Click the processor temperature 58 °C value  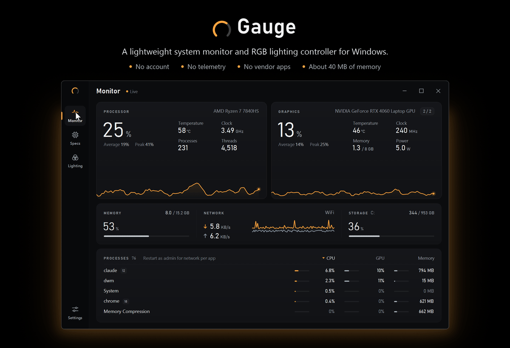[184, 131]
